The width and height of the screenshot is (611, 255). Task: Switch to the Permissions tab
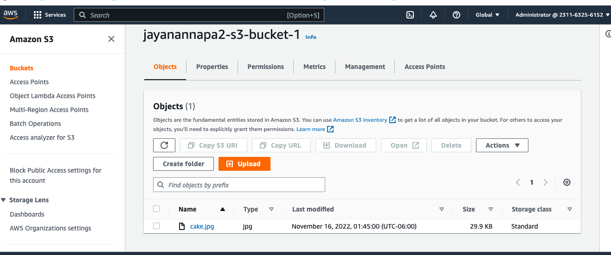(x=265, y=67)
